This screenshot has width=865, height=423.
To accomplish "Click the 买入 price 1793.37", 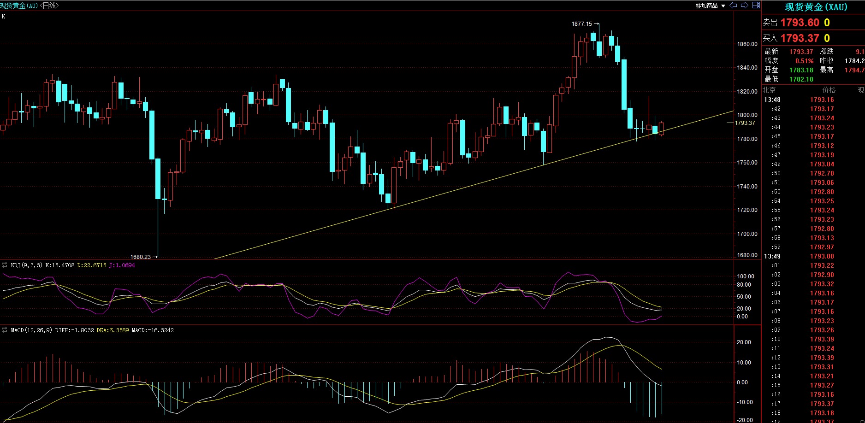I will click(800, 38).
